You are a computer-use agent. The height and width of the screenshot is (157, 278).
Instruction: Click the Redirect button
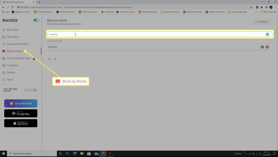(262, 22)
